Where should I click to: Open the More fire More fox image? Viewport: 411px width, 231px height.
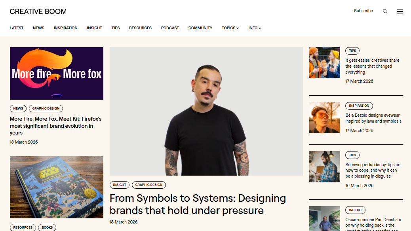point(57,73)
